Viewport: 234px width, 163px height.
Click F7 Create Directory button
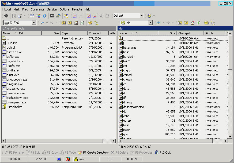93,153
